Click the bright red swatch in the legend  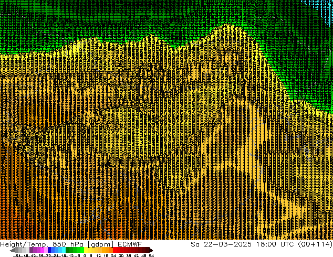coord(115,250)
